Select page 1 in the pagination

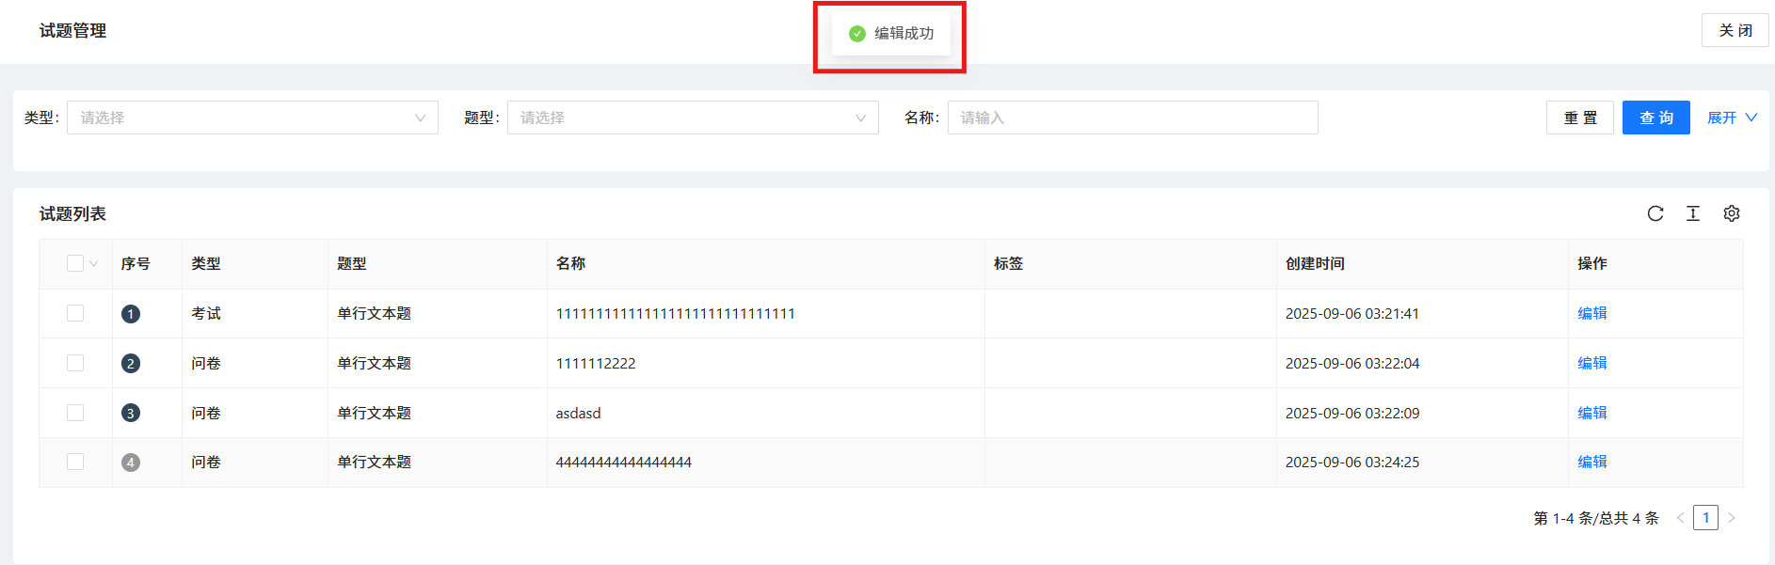click(1705, 518)
